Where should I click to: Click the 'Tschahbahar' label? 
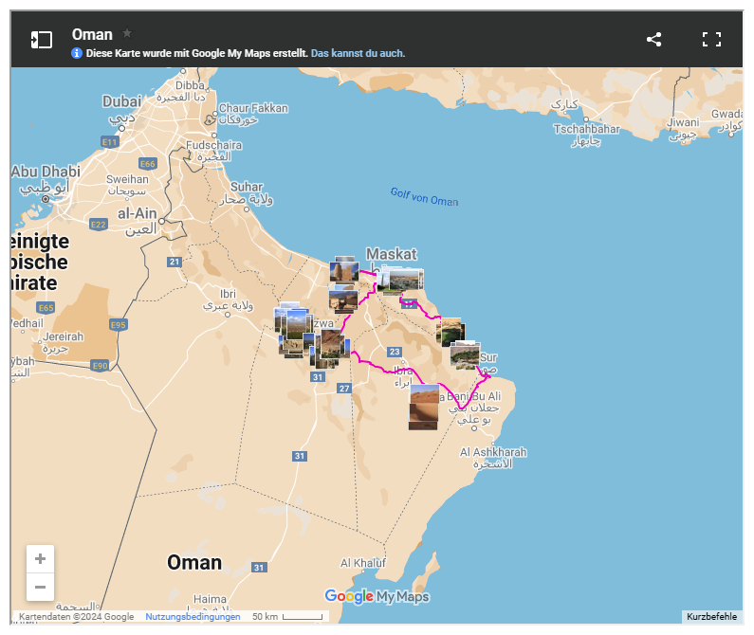click(x=586, y=129)
